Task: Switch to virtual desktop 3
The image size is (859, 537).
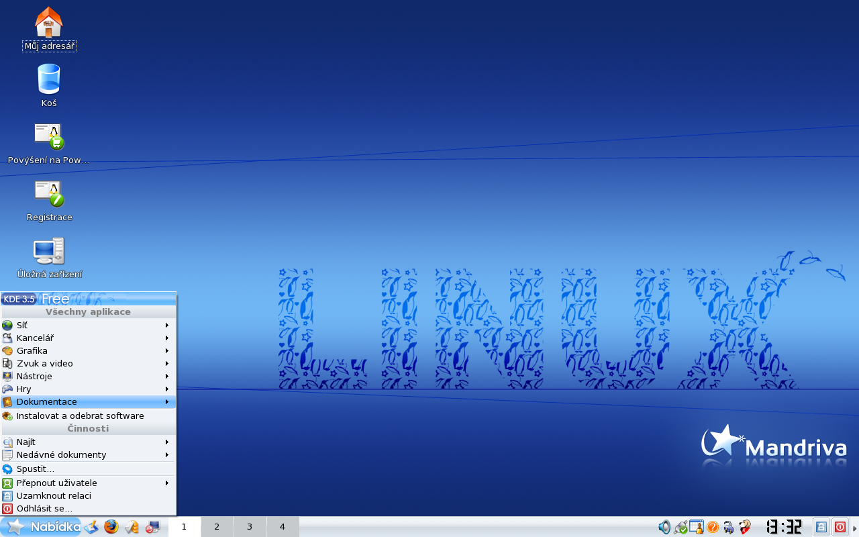Action: (x=250, y=527)
